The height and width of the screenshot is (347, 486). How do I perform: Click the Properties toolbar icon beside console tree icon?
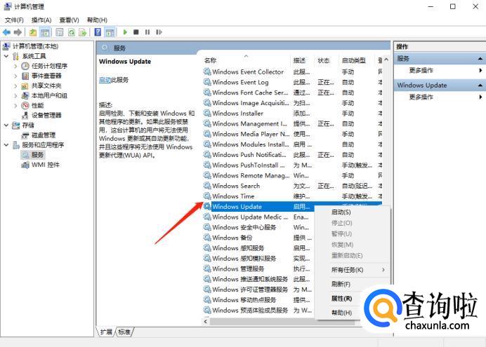point(60,32)
